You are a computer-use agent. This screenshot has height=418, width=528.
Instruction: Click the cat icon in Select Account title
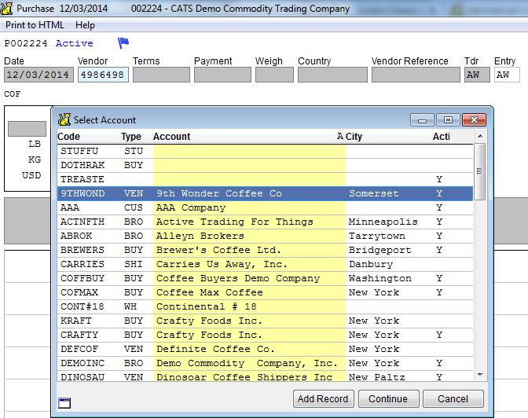point(64,119)
